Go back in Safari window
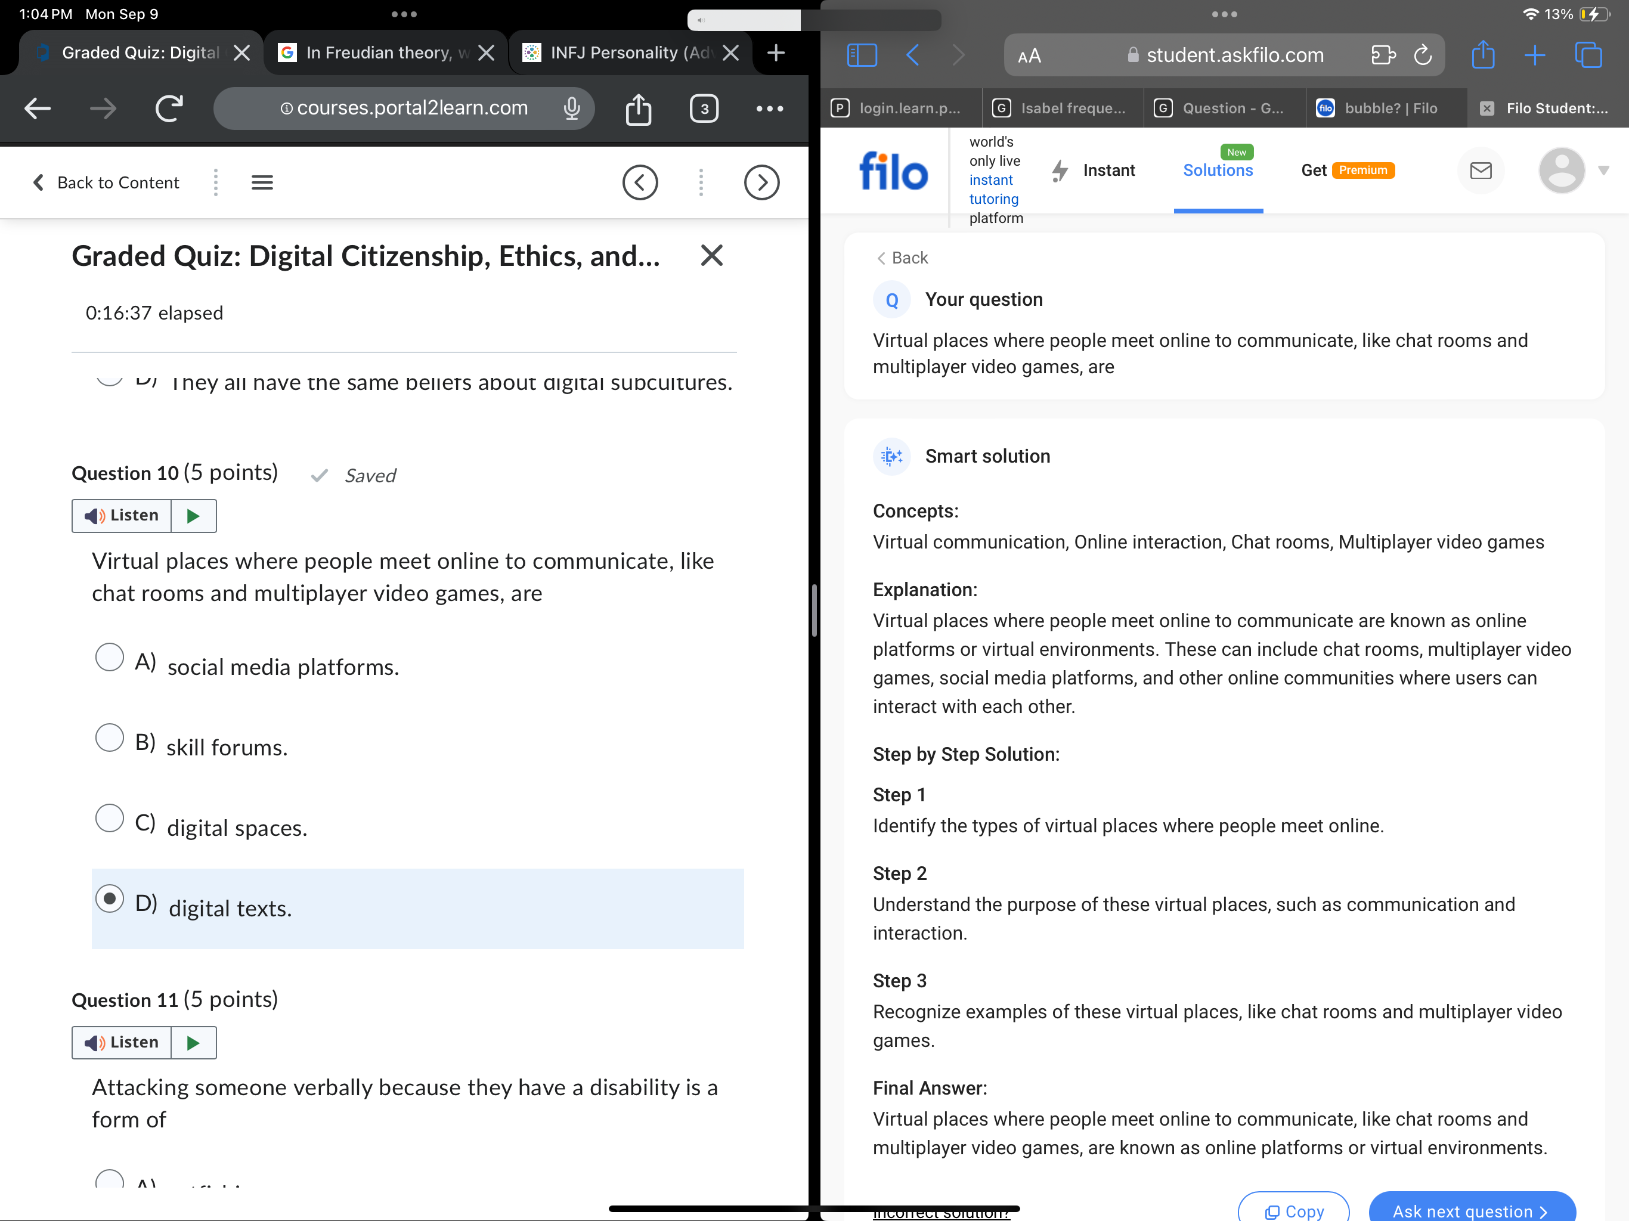 click(x=912, y=55)
